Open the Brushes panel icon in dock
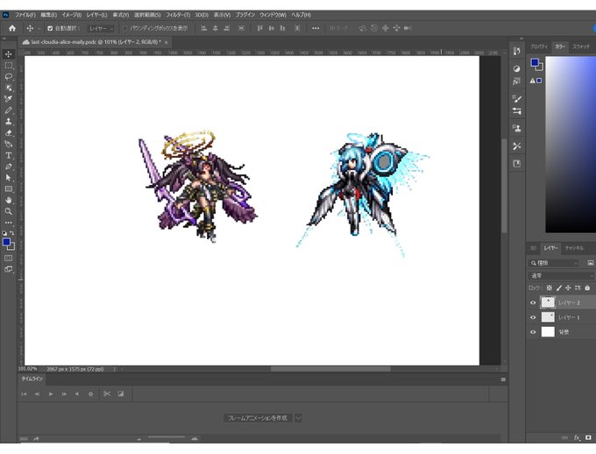Viewport: 596px width, 454px height. coord(516,99)
